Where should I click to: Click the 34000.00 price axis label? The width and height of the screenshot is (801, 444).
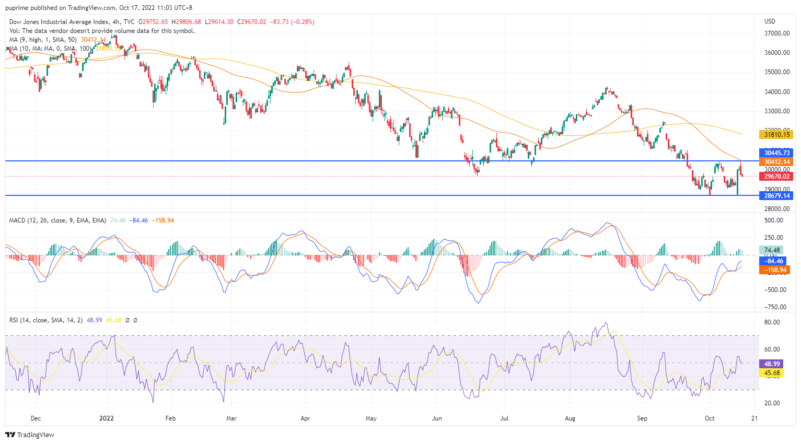click(776, 92)
